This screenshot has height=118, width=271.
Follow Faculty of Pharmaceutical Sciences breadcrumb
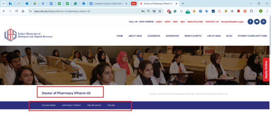tap(176, 94)
